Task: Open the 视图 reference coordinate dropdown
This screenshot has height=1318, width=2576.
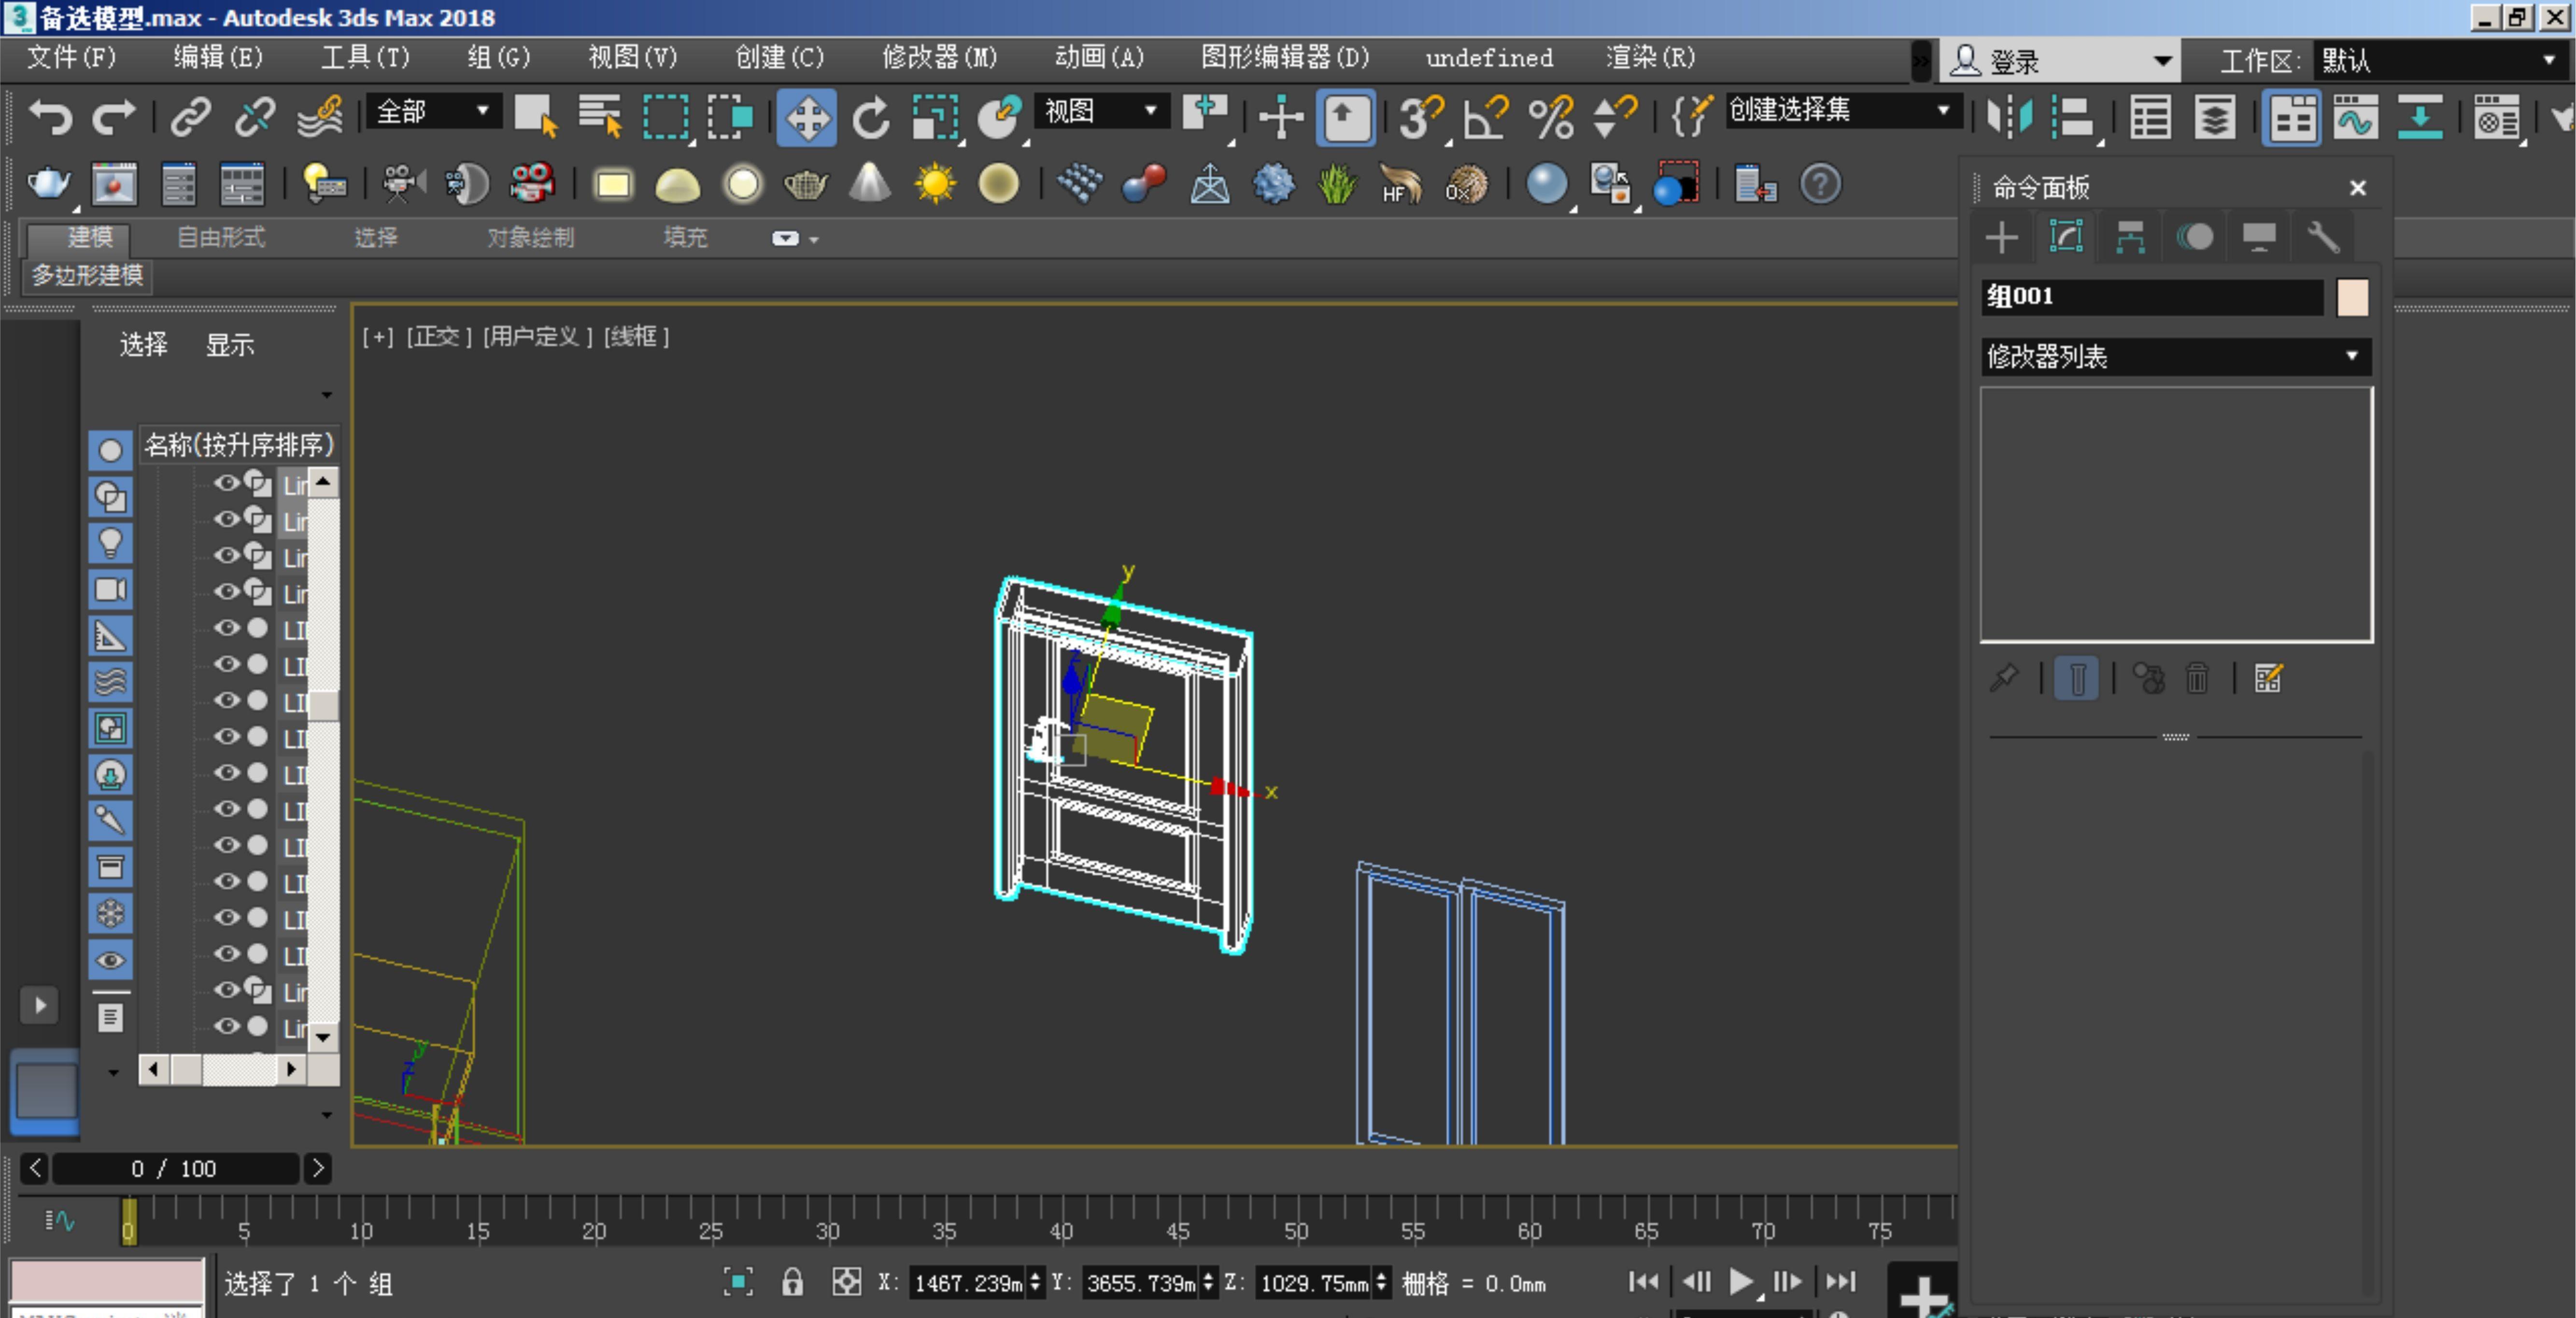Action: pyautogui.click(x=1101, y=111)
